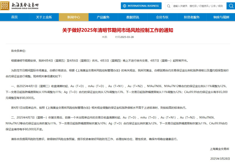Open the 制度与规则 menu item

point(221,17)
